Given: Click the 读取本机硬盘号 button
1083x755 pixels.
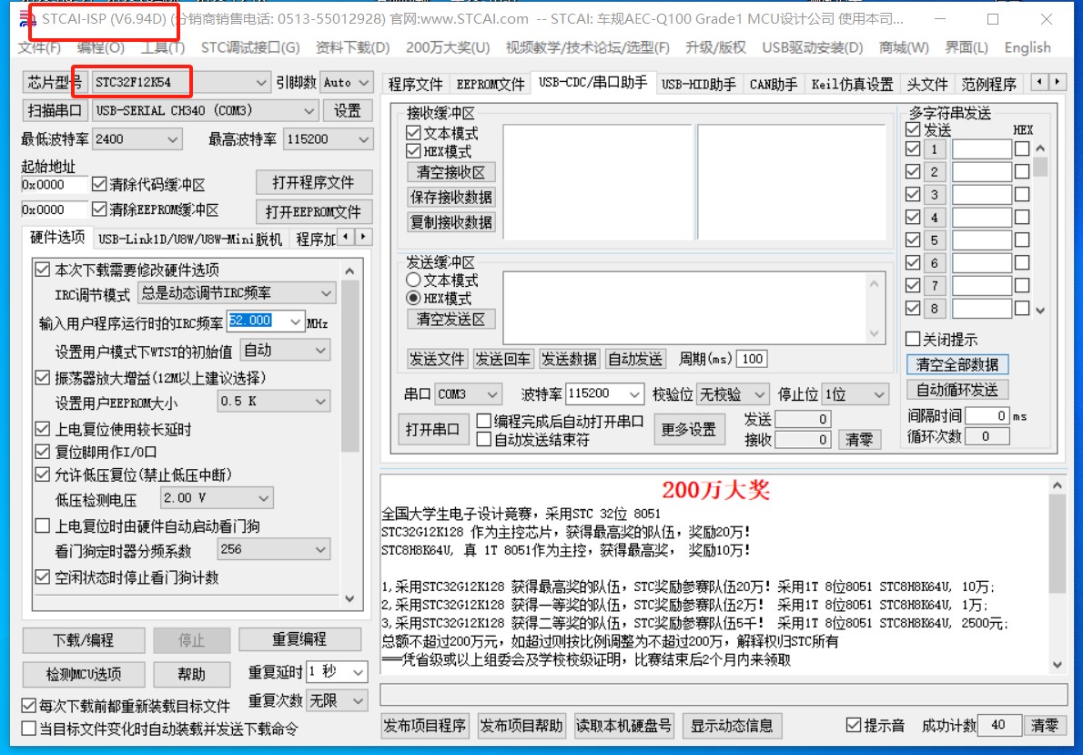Looking at the screenshot, I should pos(623,726).
